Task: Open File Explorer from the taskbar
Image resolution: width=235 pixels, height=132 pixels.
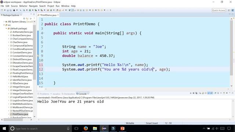Action: [x=95, y=128]
